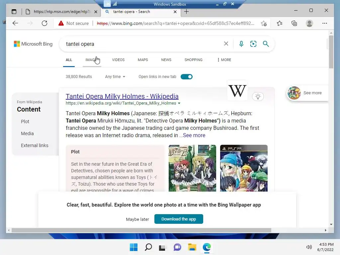The width and height of the screenshot is (340, 255).
Task: Click Download the app button
Action: click(179, 219)
